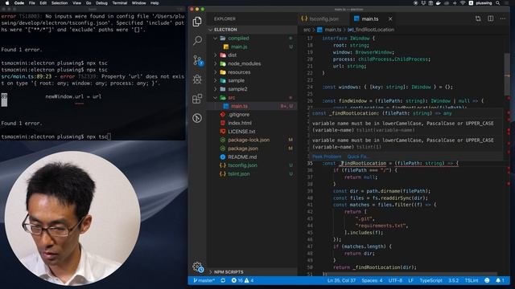Open the Source Control view
This screenshot has height=289, width=515.
tap(198, 60)
